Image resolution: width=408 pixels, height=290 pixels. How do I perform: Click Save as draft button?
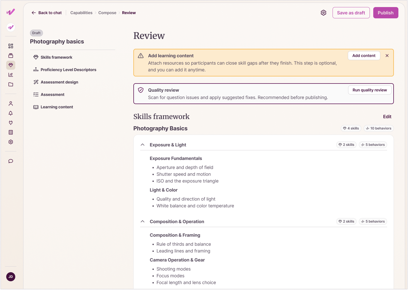351,13
